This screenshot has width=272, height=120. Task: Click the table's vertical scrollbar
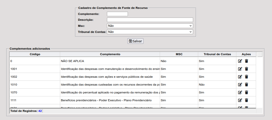260,81
